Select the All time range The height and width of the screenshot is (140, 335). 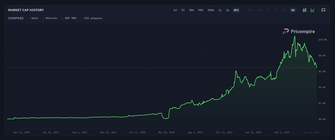pos(236,10)
